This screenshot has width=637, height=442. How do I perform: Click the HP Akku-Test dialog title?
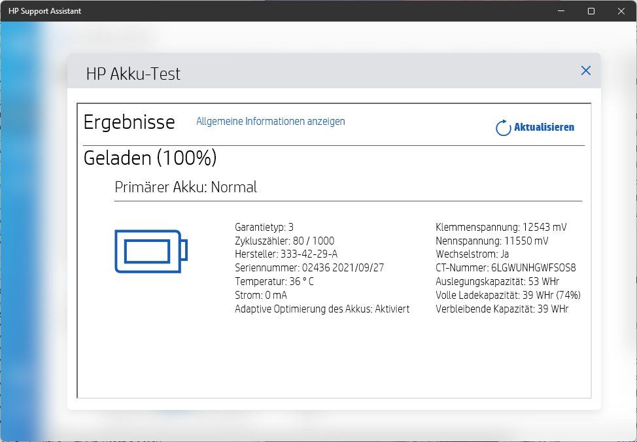(x=133, y=74)
